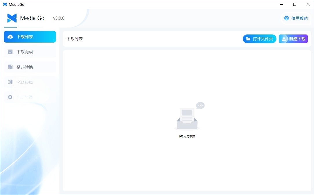Click the 下载列表 panel heading text

[x=75, y=39]
